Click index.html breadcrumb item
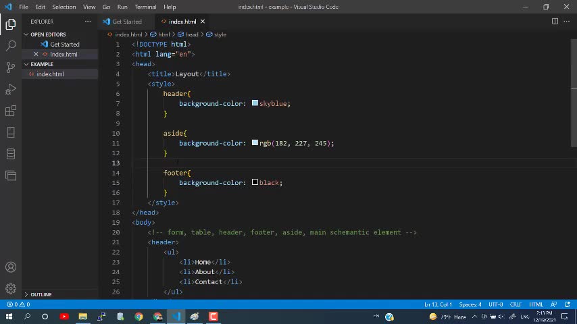 128,34
